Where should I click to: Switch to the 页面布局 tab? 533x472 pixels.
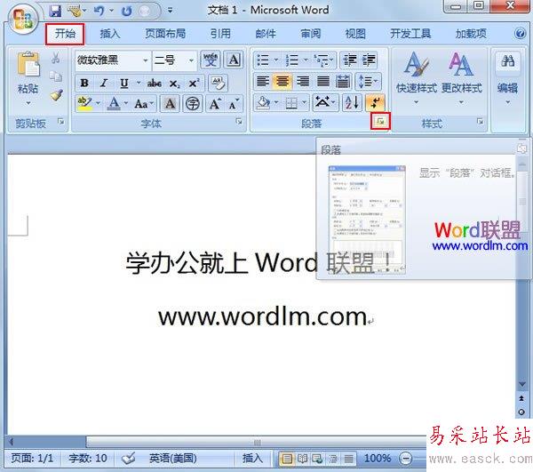pyautogui.click(x=165, y=33)
